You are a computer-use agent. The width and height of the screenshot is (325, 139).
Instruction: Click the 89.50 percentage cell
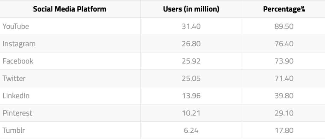[284, 26]
